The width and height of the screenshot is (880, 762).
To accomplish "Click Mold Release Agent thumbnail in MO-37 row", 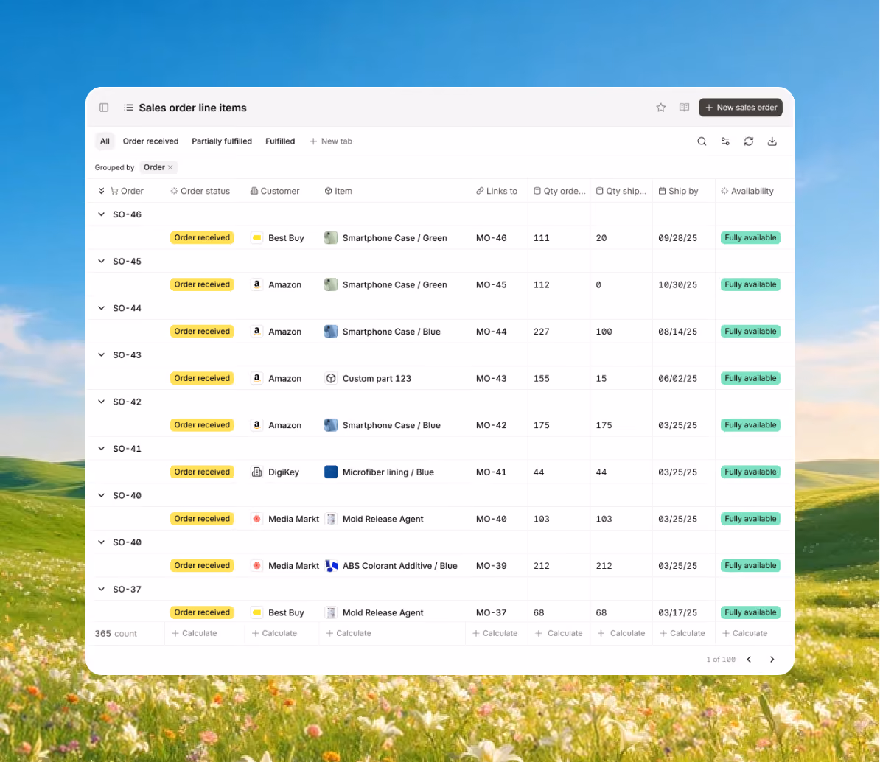I will (x=331, y=612).
